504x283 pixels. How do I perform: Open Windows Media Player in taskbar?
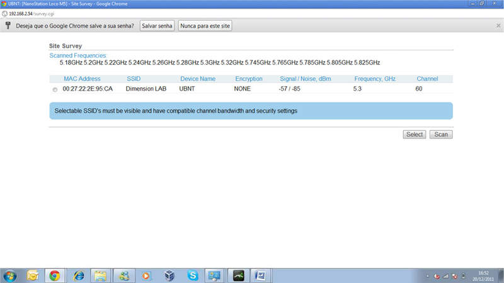click(x=146, y=275)
